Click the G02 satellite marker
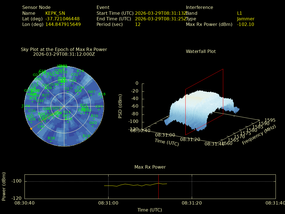The image size is (285, 214). coord(93,126)
